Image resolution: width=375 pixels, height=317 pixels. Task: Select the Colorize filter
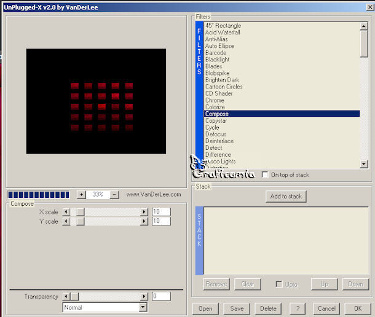click(282, 107)
